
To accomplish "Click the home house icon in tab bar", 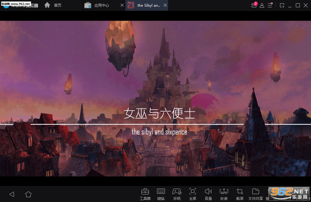I will point(47,5).
